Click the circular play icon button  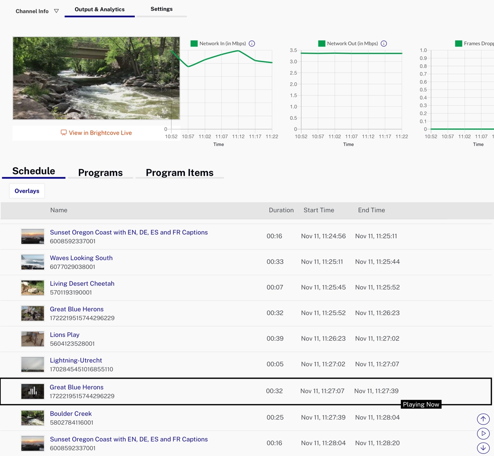tap(483, 433)
